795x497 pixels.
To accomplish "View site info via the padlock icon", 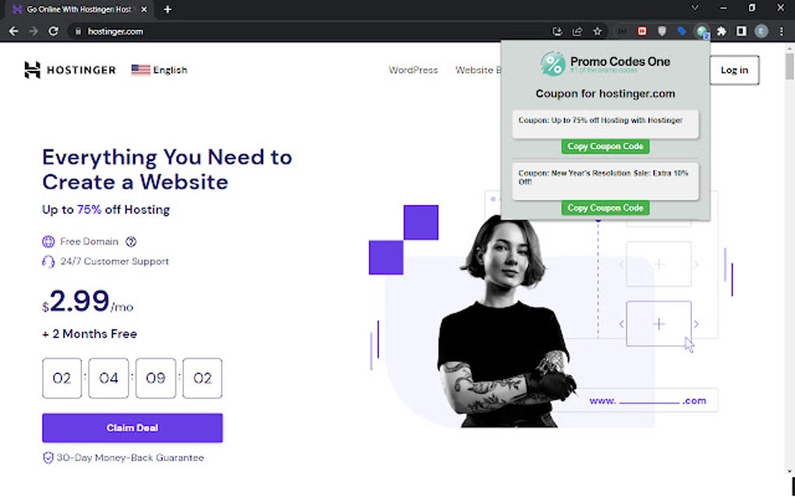I will [78, 31].
